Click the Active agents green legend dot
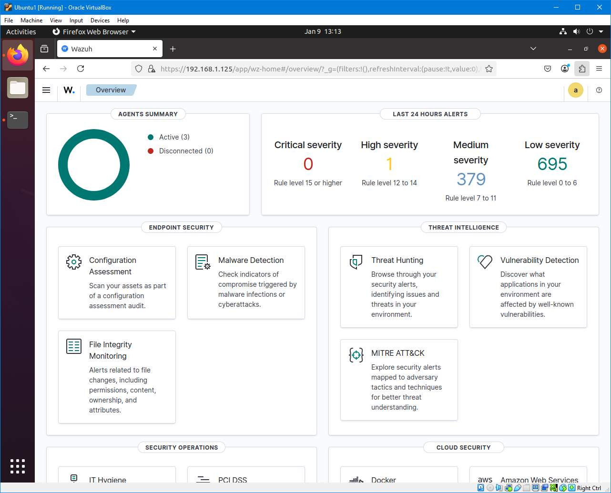Viewport: 611px width, 493px height. [151, 137]
